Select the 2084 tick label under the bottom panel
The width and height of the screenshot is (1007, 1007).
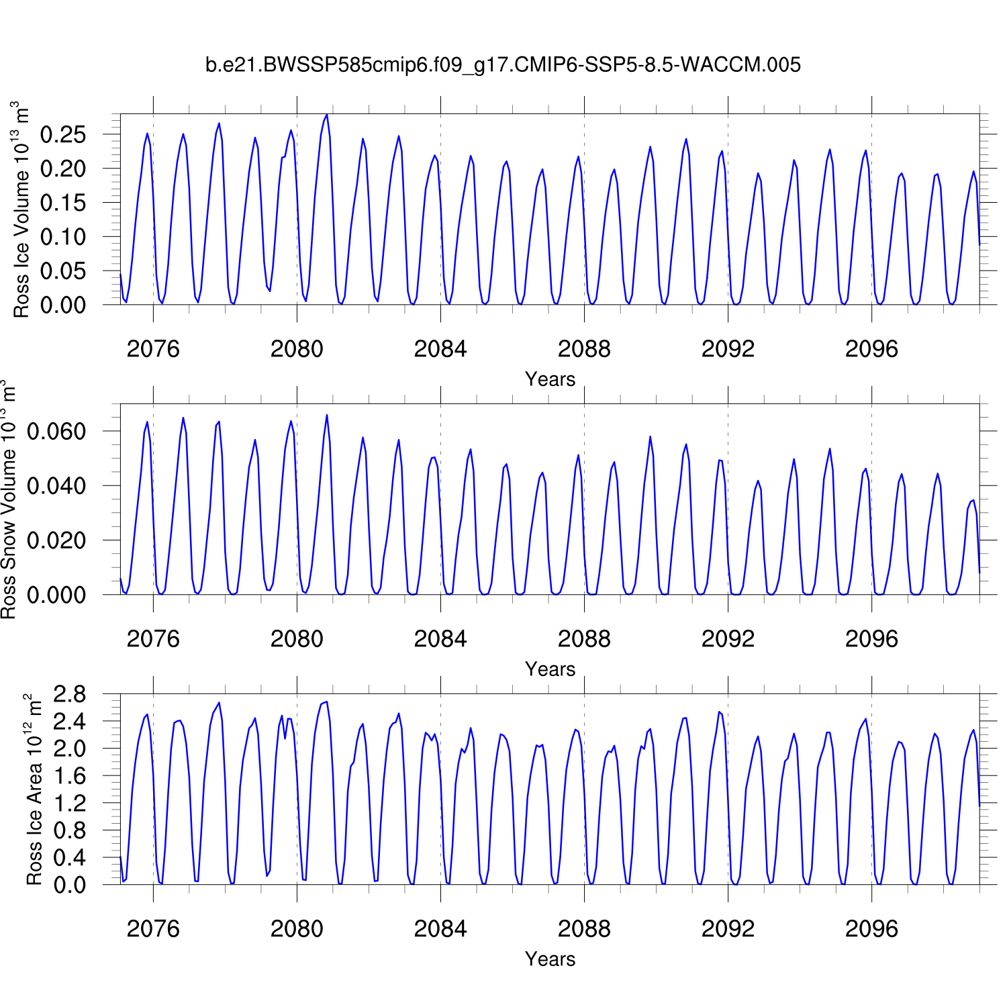click(440, 929)
